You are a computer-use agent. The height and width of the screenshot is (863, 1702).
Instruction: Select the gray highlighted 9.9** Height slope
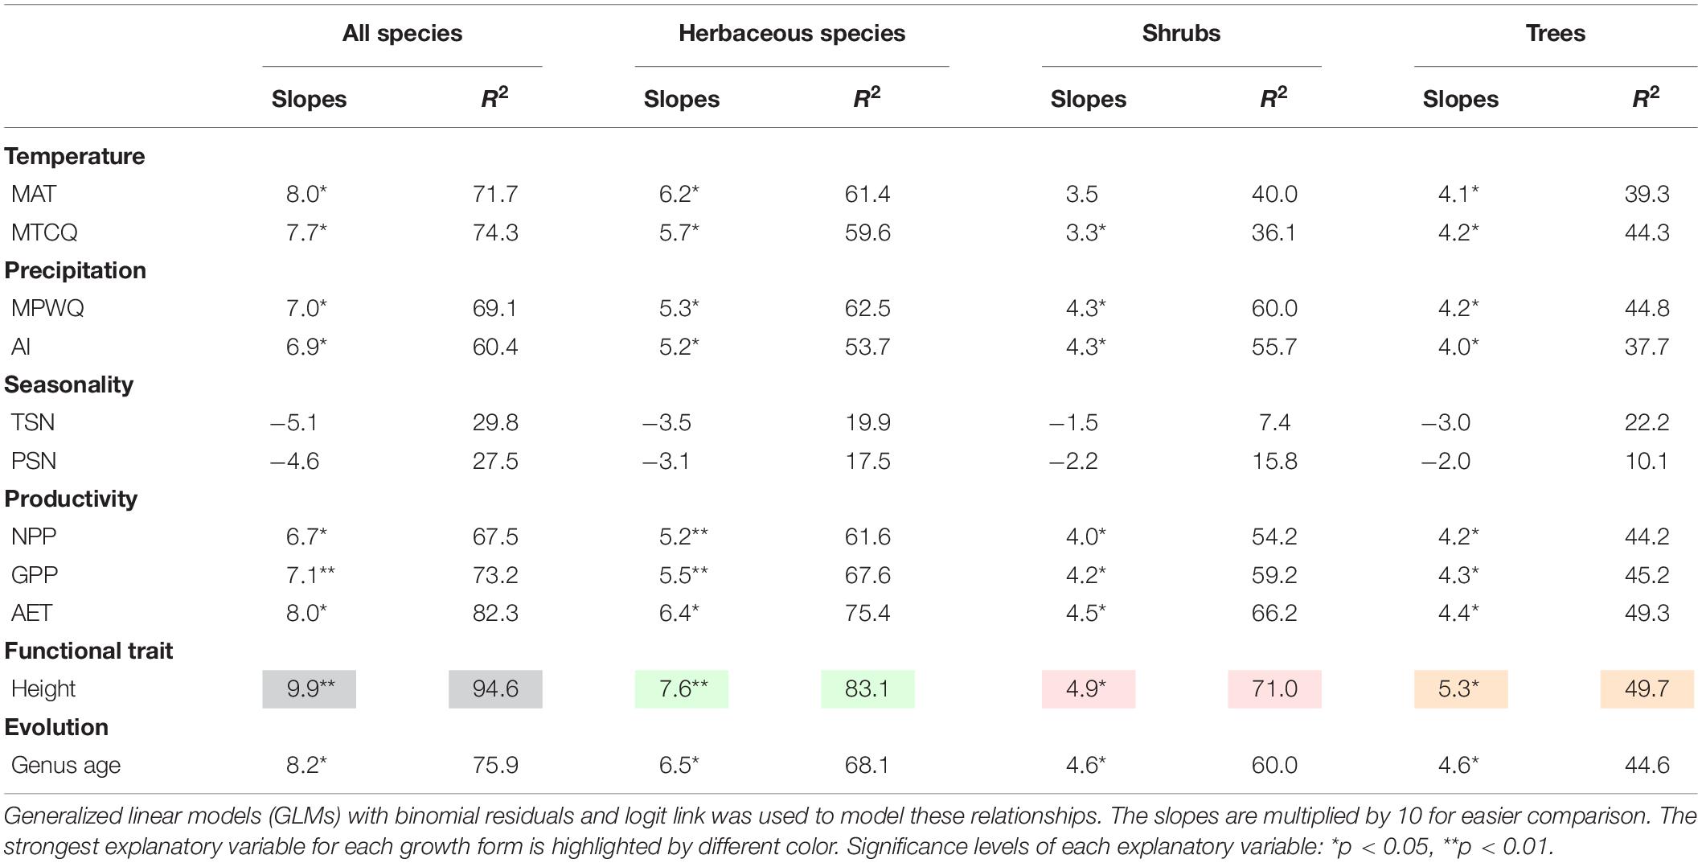coord(309,689)
